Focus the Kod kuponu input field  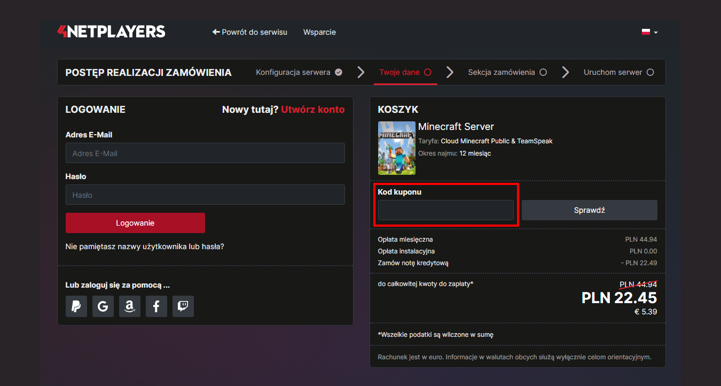446,210
